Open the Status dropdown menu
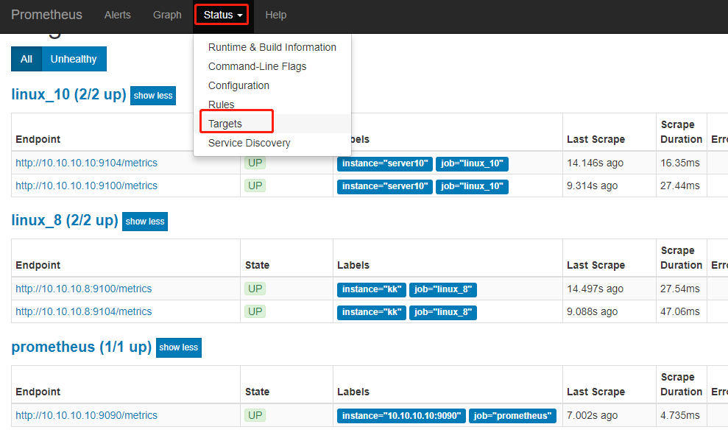Image resolution: width=728 pixels, height=438 pixels. click(223, 15)
